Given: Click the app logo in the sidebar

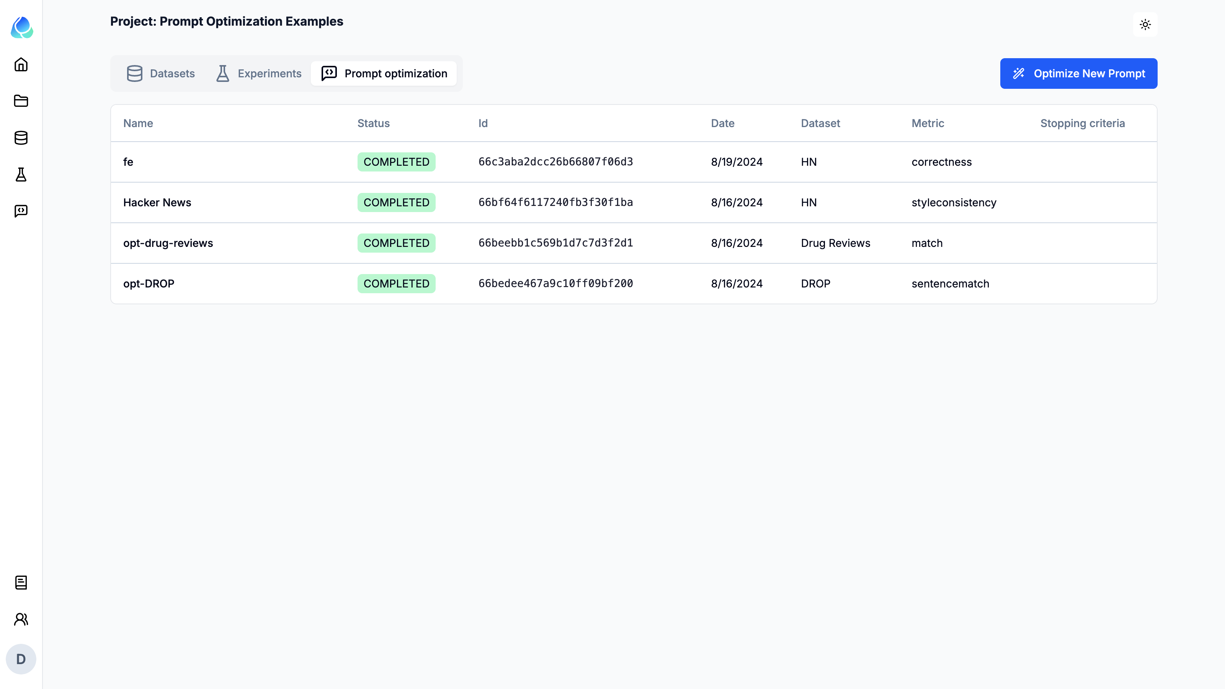Looking at the screenshot, I should [x=21, y=28].
